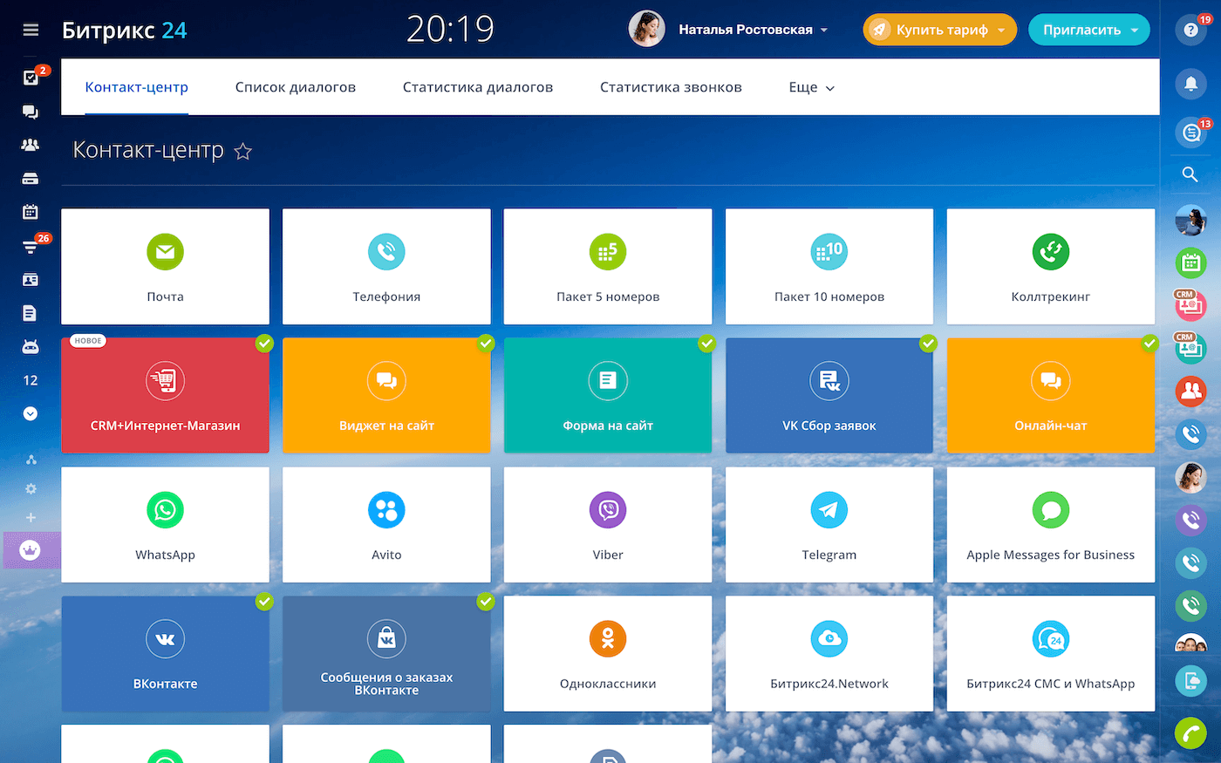Open the Calltracking (Коллтрекинг) icon
1221x763 pixels.
tap(1050, 252)
